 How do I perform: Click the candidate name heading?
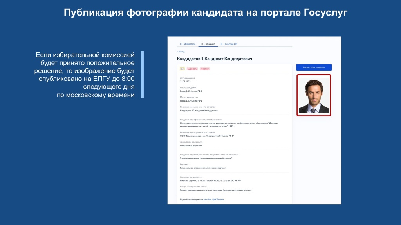point(215,59)
